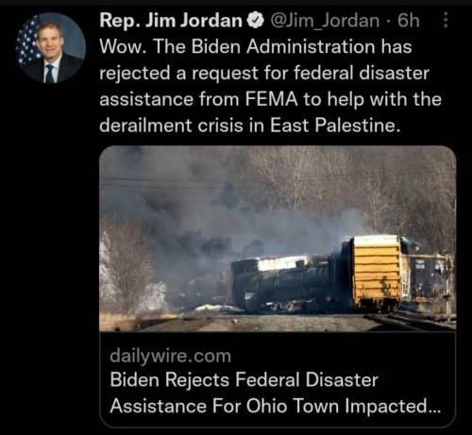Click the blue verified checkmark badge
Screen dimensions: 472x435
[256, 21]
